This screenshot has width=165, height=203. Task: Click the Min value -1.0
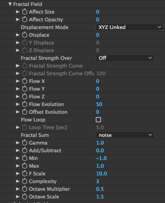[102, 158]
